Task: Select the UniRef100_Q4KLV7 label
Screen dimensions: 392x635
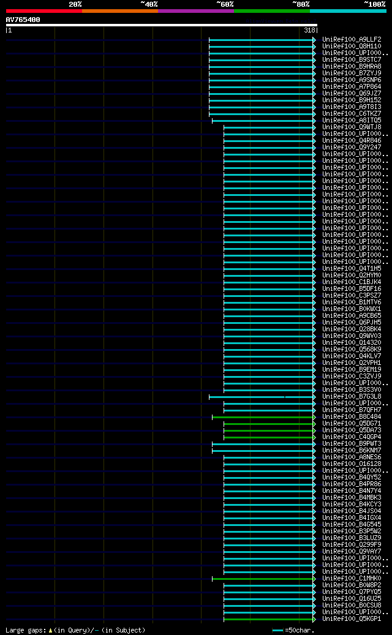Action: tap(352, 356)
